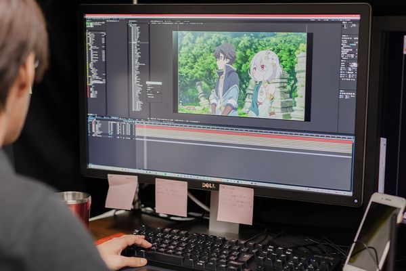
Task: Open the leftmost menu in the menu bar
Action: pos(89,18)
